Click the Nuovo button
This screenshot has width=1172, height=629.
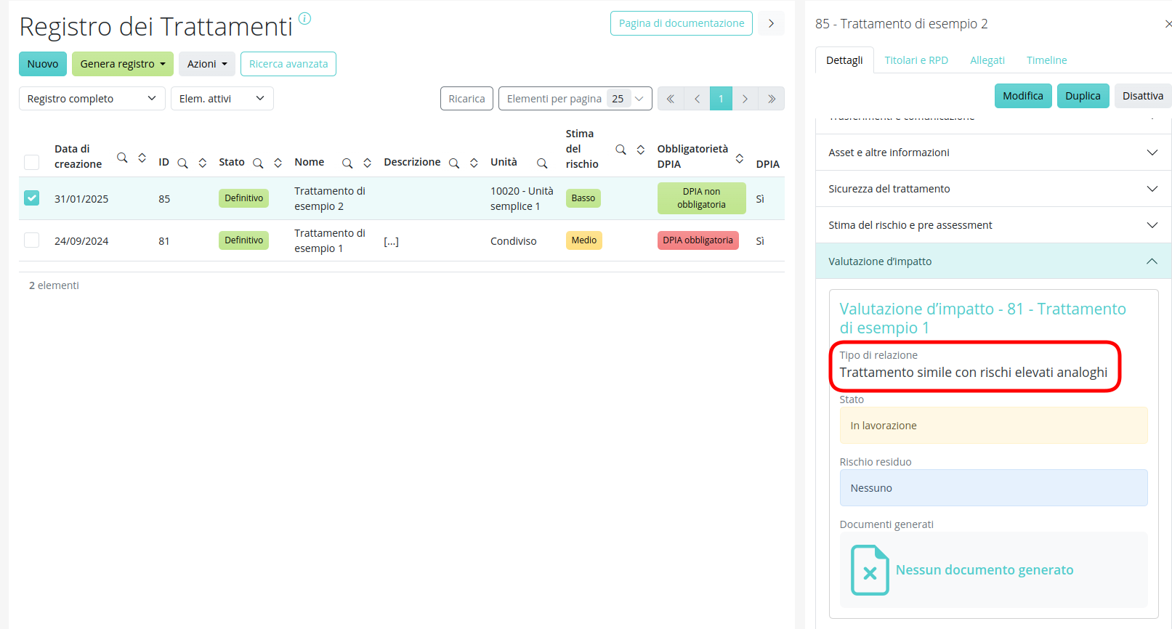coord(43,64)
